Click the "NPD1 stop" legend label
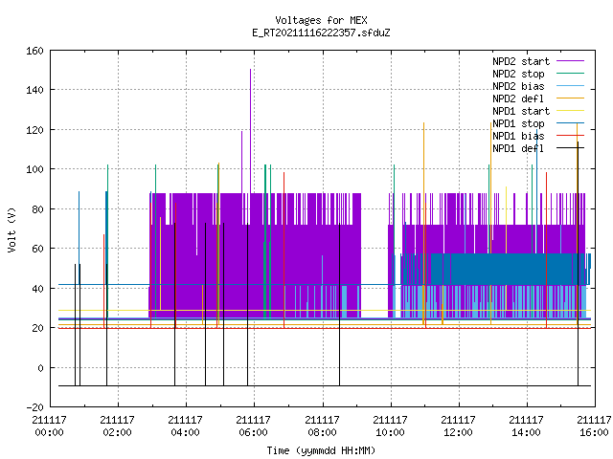Viewport: 613px width, 459px height. tap(518, 123)
